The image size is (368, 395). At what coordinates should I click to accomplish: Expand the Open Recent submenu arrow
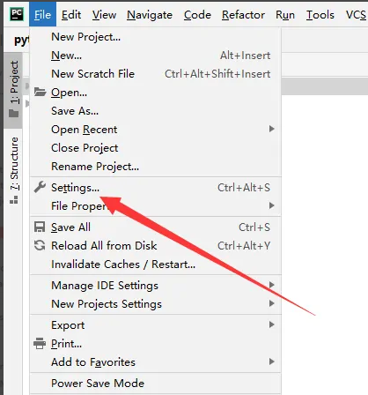272,129
